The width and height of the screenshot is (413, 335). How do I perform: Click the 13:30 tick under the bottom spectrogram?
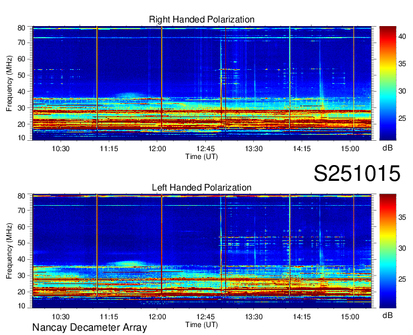point(254,317)
